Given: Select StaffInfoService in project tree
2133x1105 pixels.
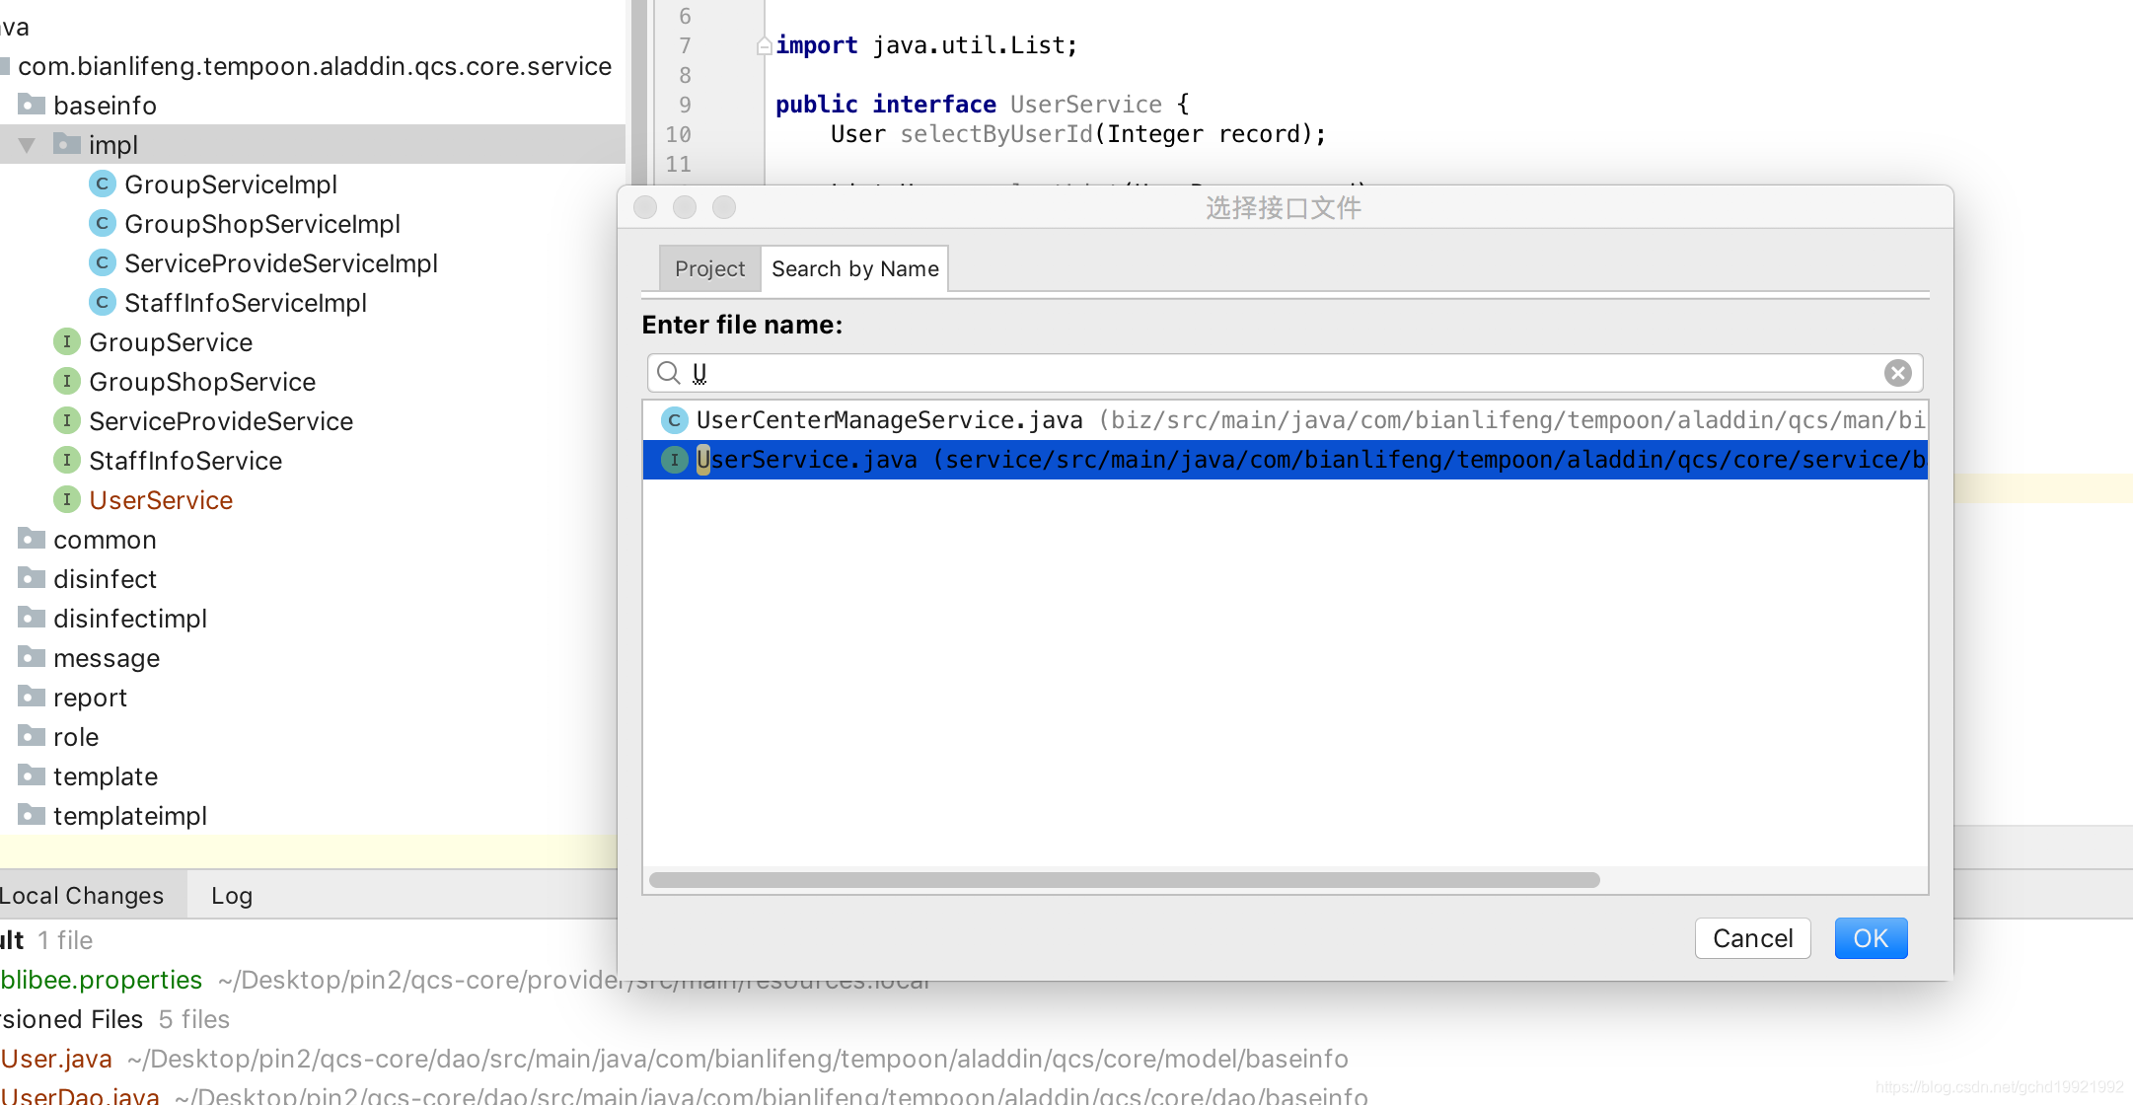Looking at the screenshot, I should point(185,461).
